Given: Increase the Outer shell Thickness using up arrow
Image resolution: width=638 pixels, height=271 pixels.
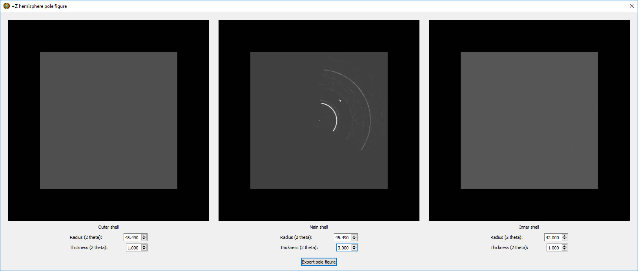Looking at the screenshot, I should 144,246.
